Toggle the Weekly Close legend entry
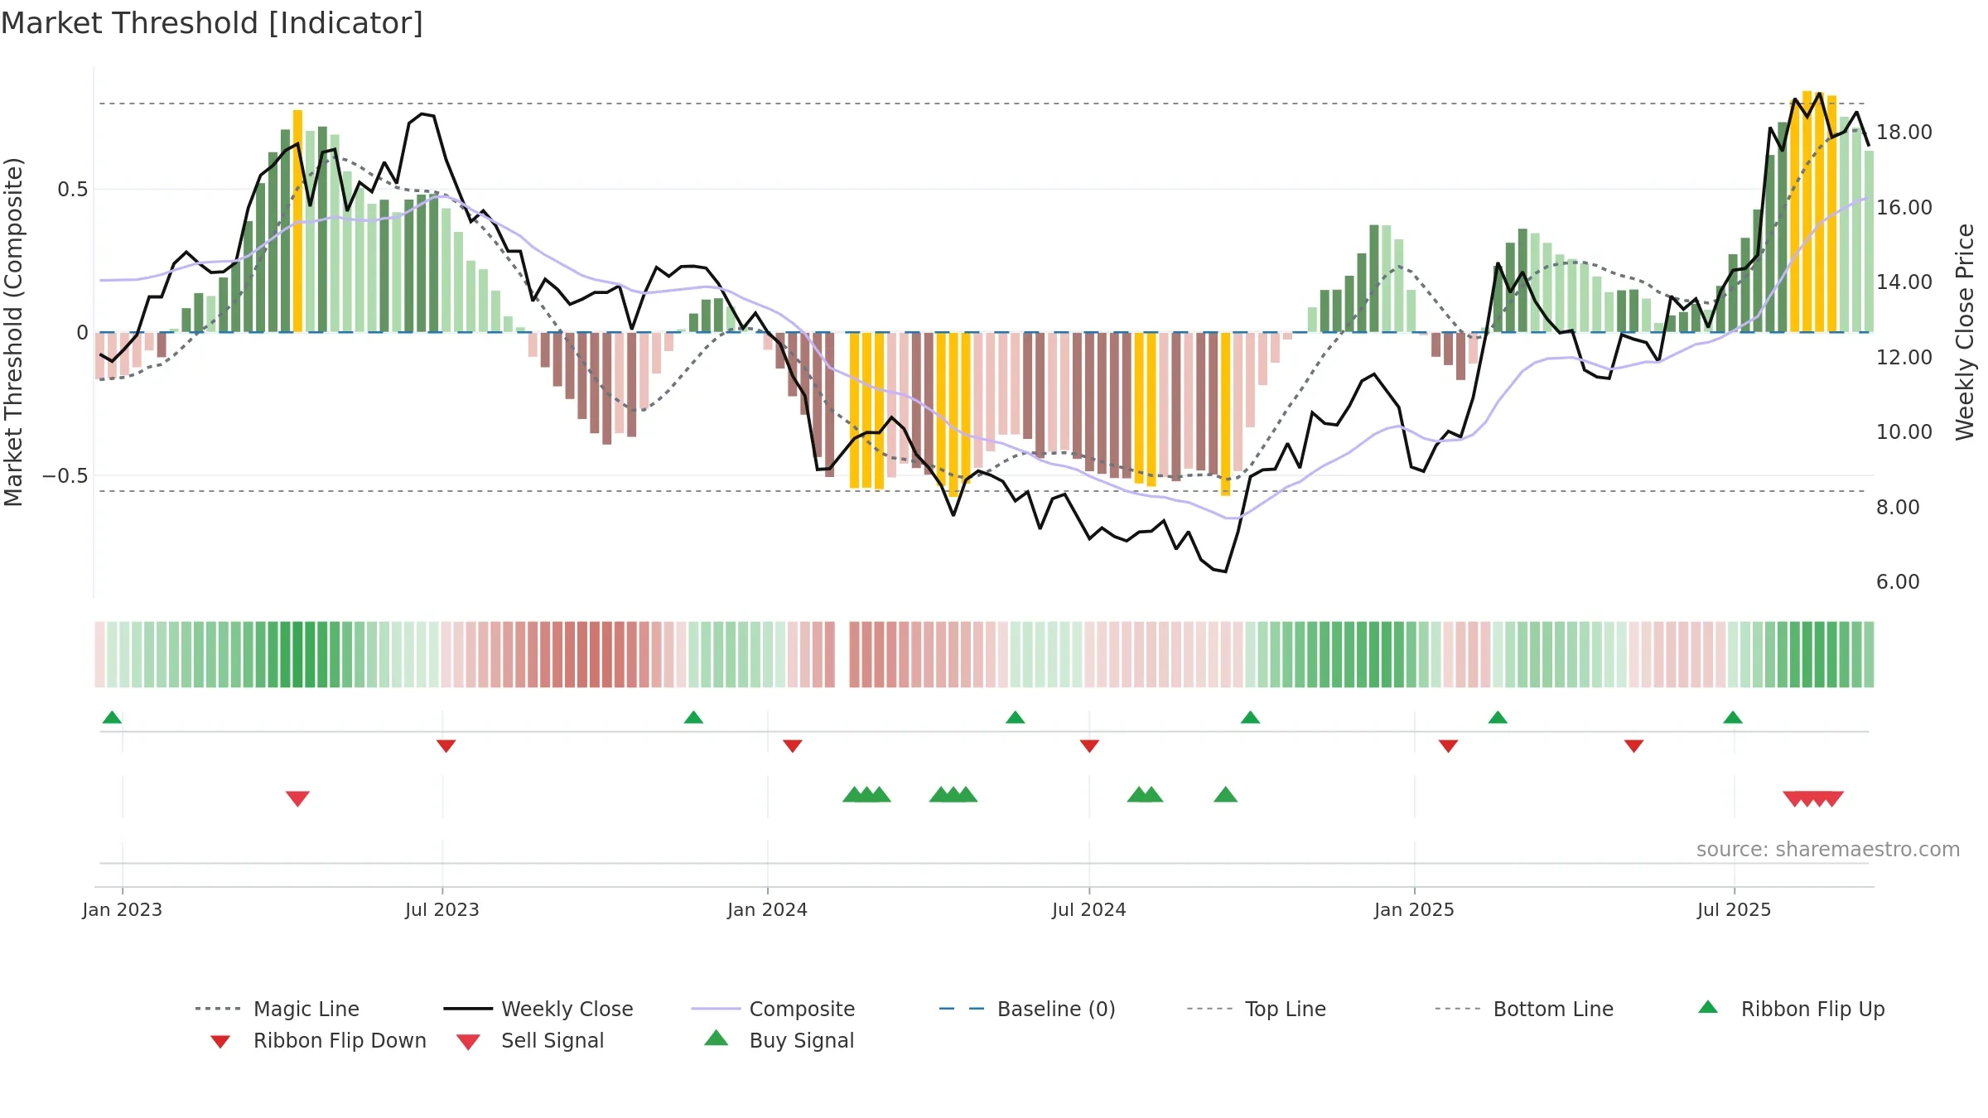Screen dimensions: 1988x1118 pyautogui.click(x=538, y=1009)
